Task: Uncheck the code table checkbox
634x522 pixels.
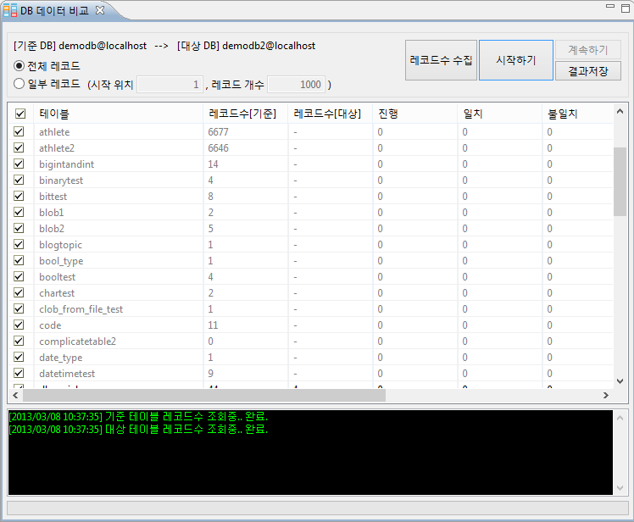Action: [x=19, y=325]
